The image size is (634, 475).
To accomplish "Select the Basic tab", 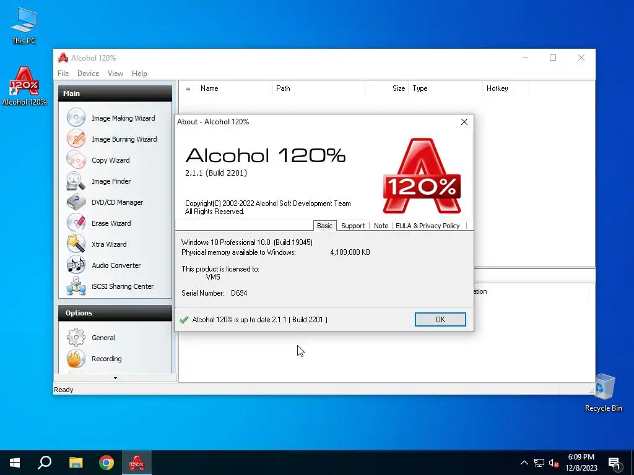I will pyautogui.click(x=324, y=225).
